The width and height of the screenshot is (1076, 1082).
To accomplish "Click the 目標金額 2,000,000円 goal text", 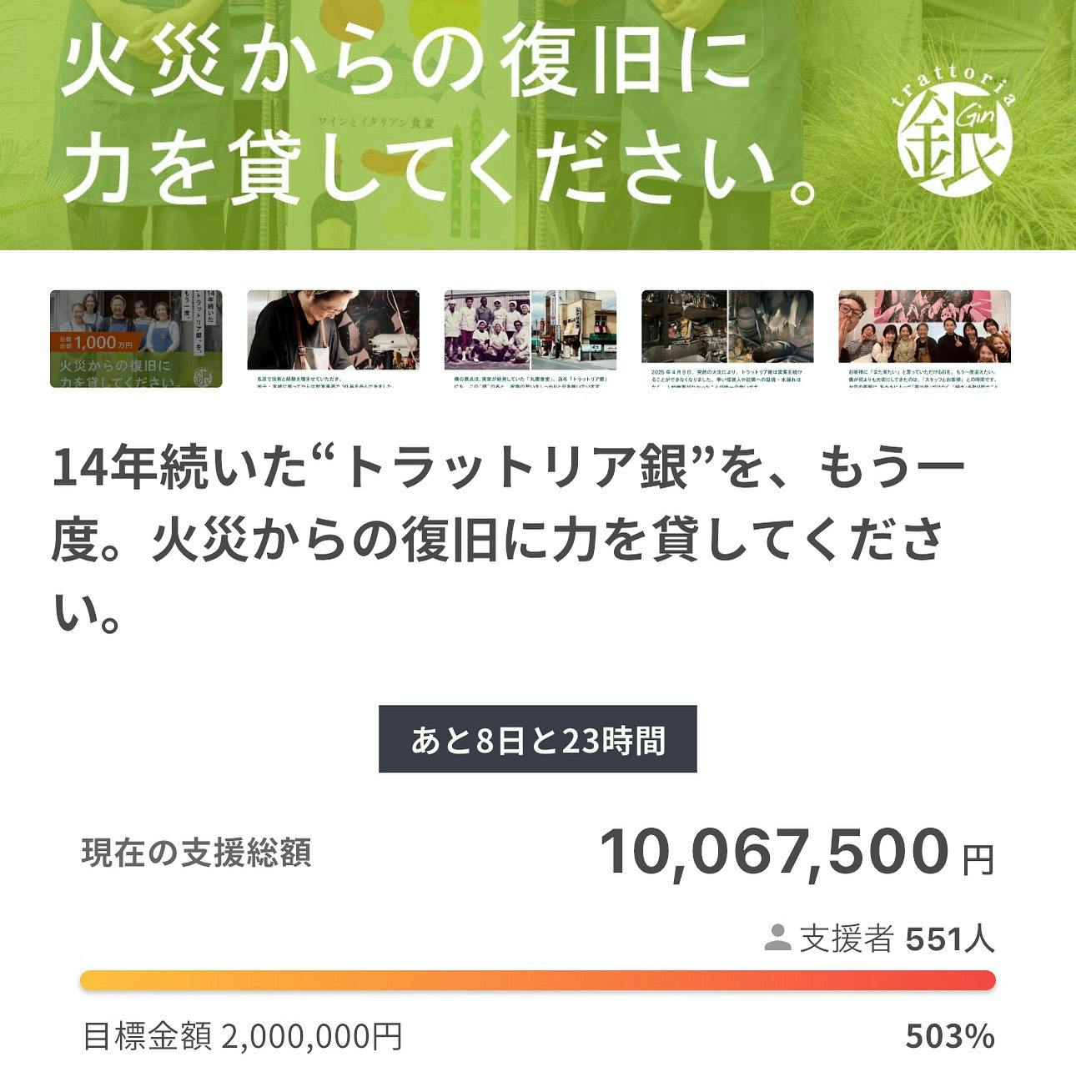I will point(243,1036).
